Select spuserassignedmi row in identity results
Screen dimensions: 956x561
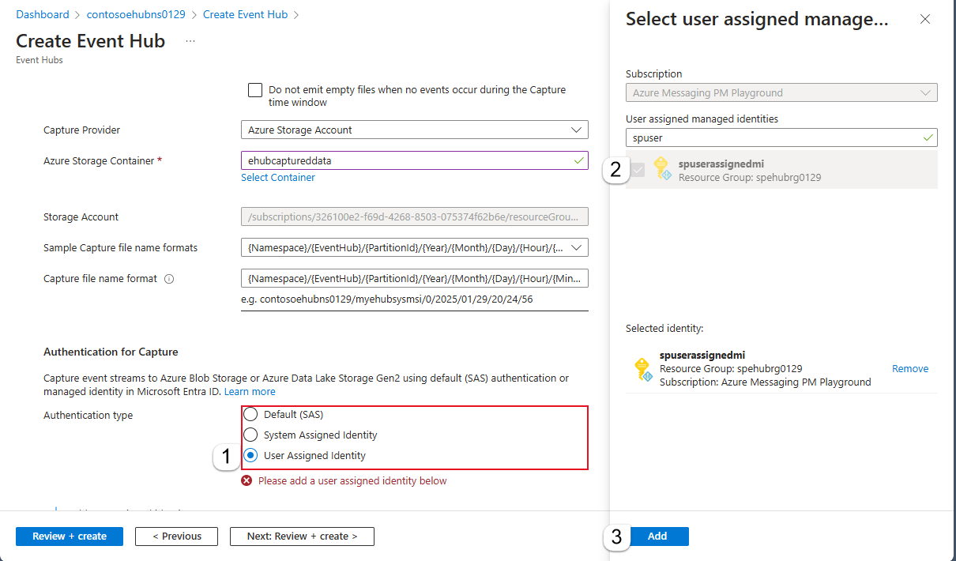click(x=781, y=170)
